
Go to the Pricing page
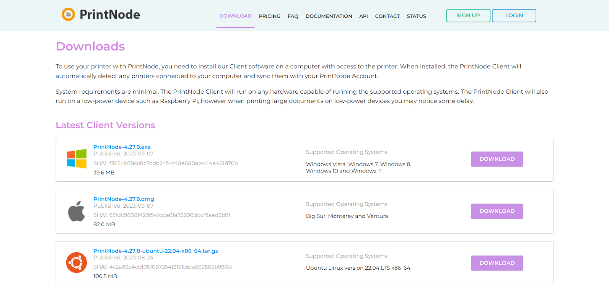click(x=269, y=16)
